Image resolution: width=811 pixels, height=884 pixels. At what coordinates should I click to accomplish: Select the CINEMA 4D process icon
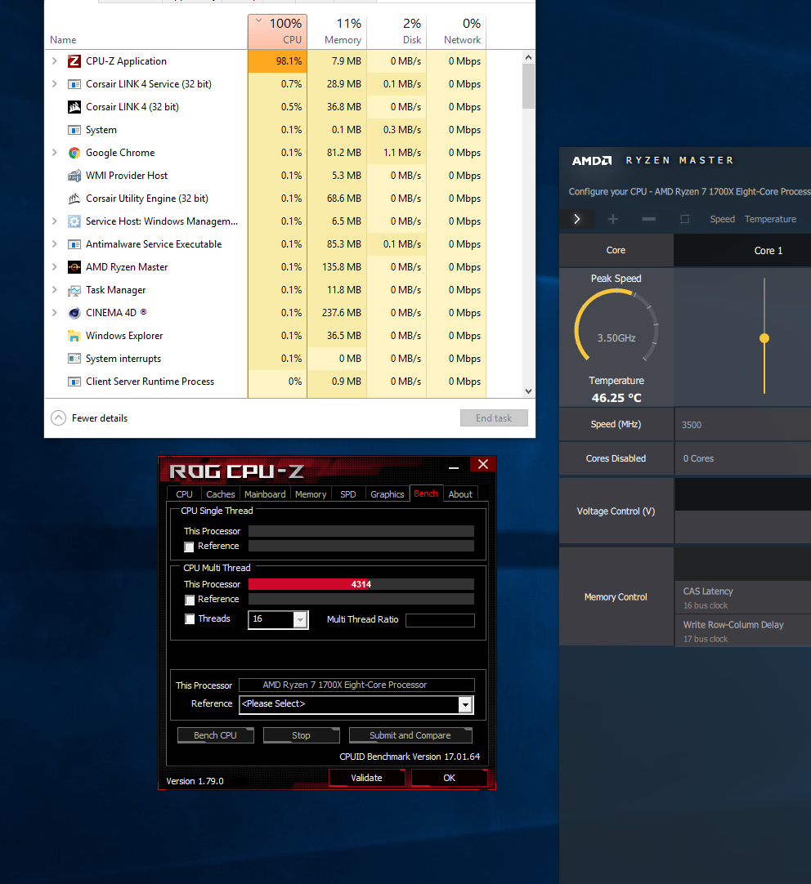(74, 313)
